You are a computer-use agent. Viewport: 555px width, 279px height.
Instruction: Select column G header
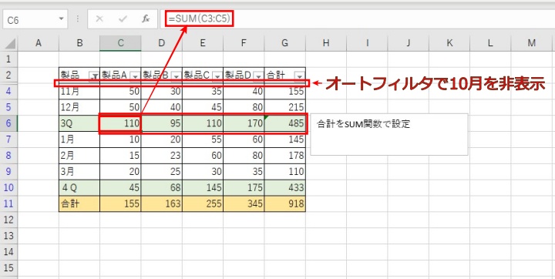[x=285, y=43]
